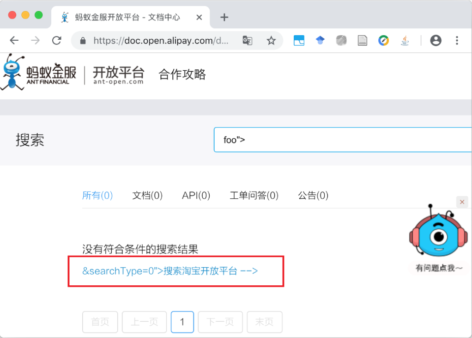Click the blue graduation cap extension icon
The image size is (472, 338).
(x=320, y=40)
